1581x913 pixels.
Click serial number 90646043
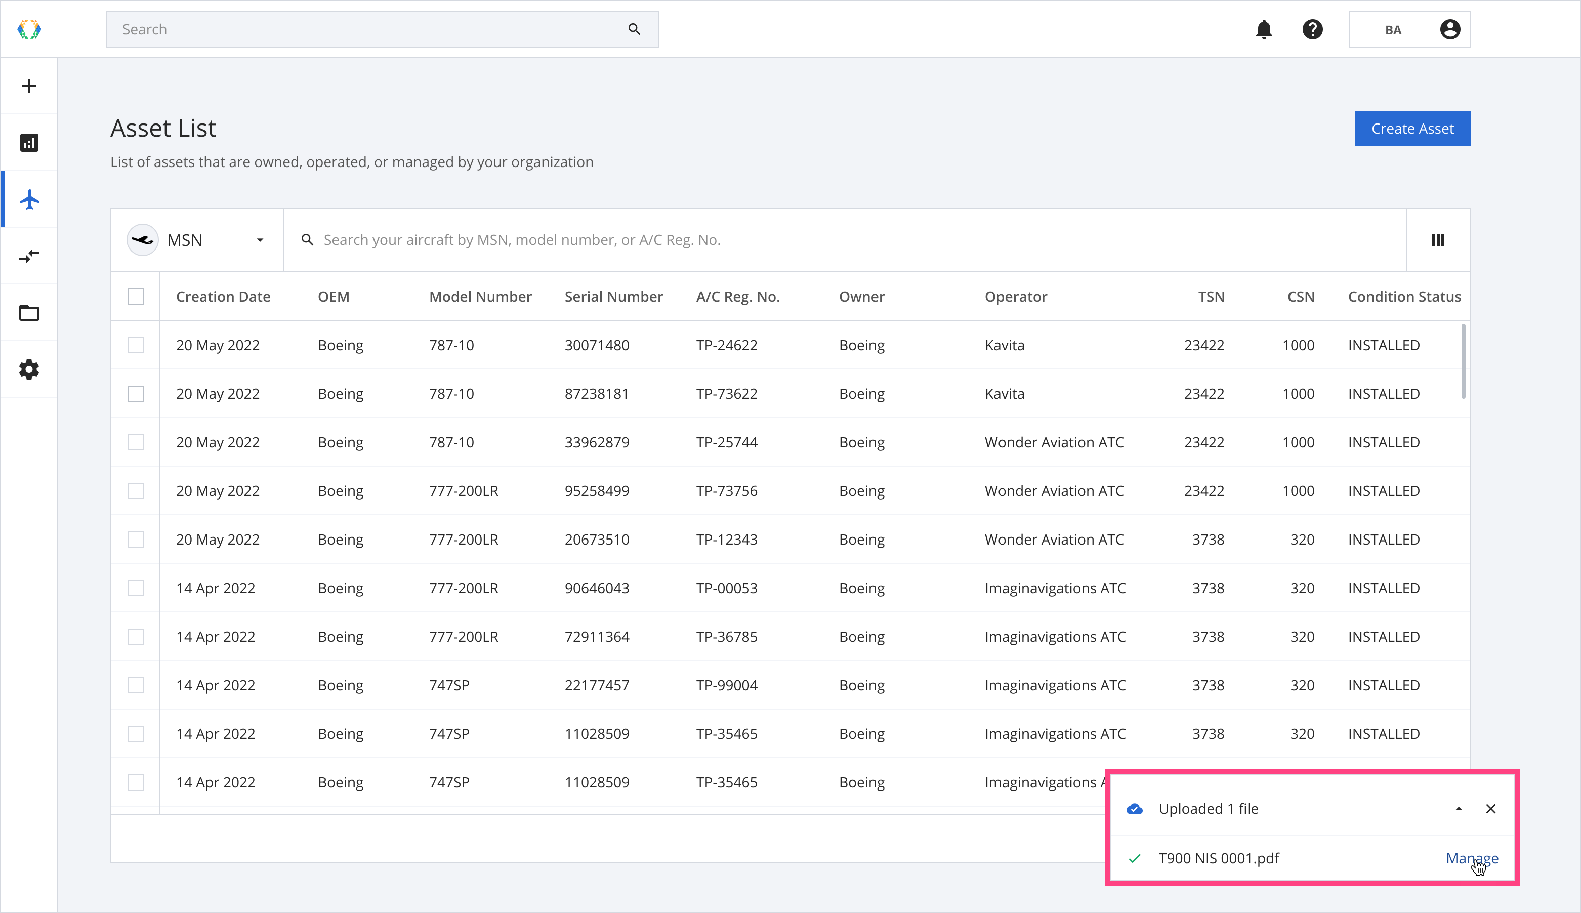click(597, 588)
